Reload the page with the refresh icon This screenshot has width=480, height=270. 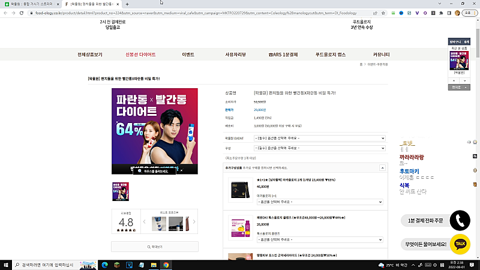coord(23,12)
